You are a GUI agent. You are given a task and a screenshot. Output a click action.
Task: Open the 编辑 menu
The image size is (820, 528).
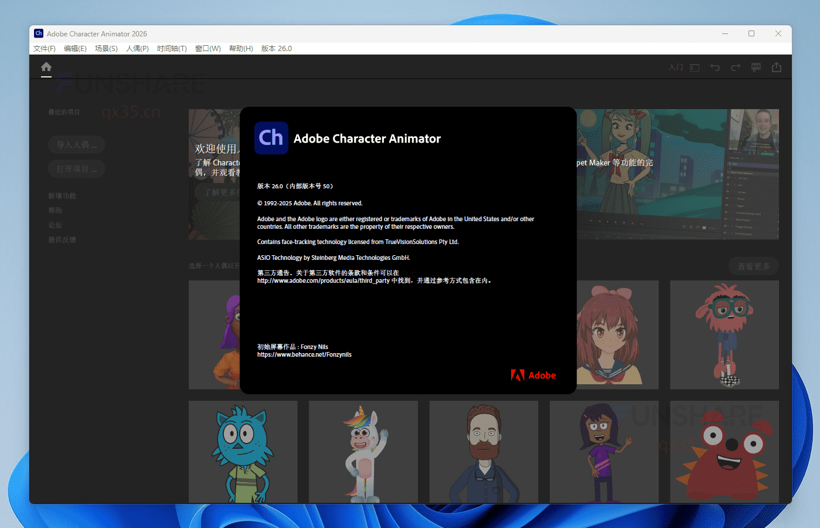click(75, 48)
